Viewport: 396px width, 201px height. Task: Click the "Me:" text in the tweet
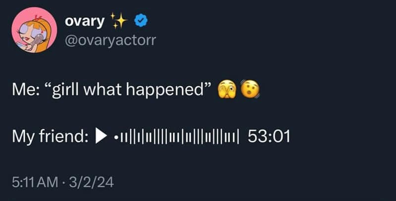click(x=23, y=91)
